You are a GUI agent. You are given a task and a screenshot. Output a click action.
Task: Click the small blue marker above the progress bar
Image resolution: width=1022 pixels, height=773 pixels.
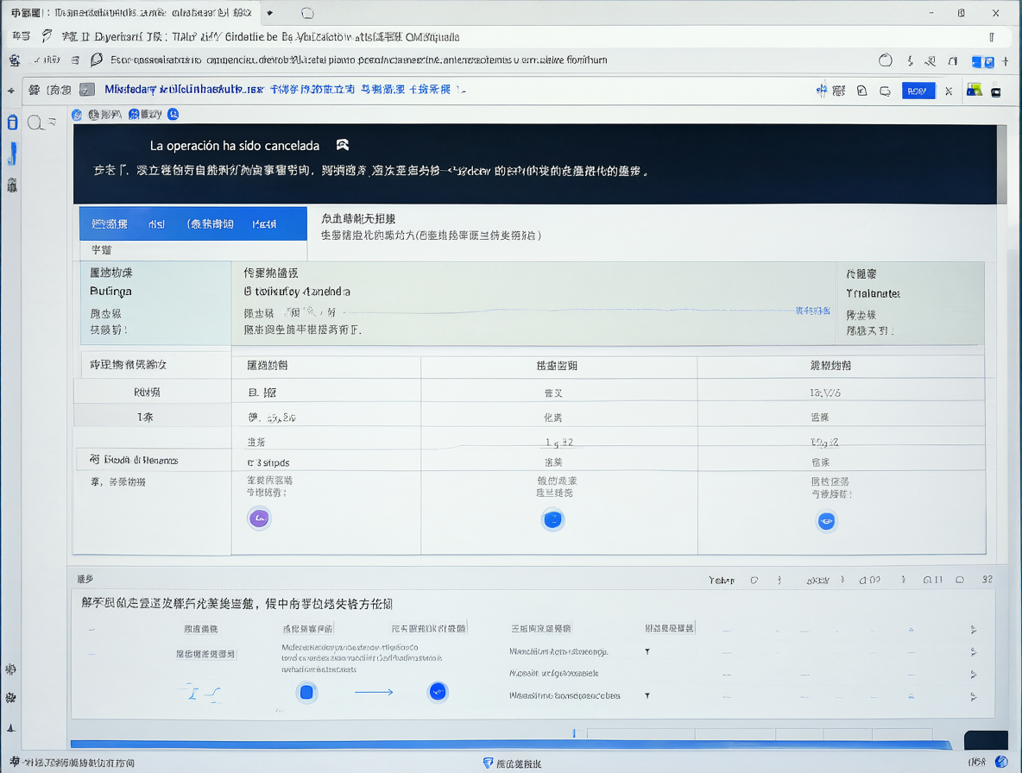[x=574, y=733]
